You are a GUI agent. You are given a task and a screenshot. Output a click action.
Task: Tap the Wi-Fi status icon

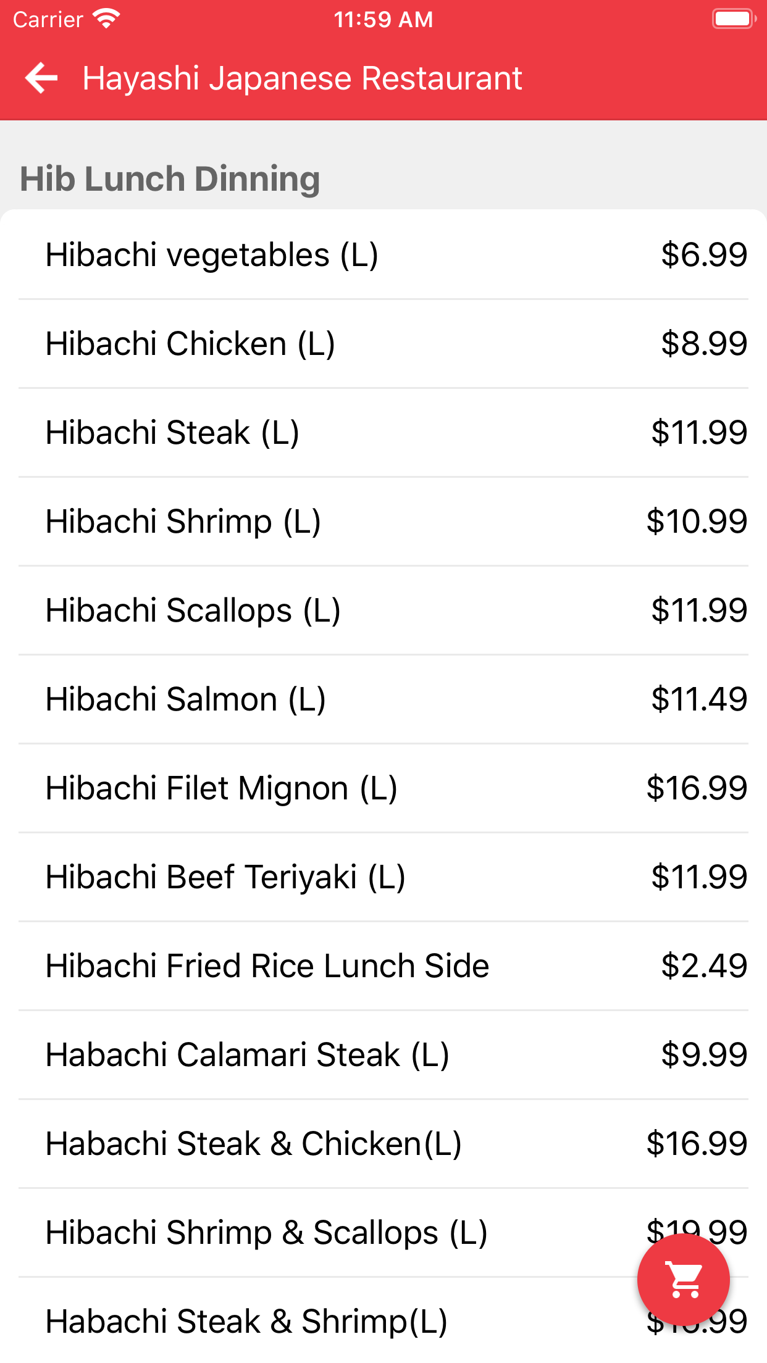point(106,19)
